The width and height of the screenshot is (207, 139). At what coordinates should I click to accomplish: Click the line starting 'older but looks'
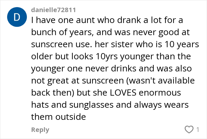[111, 57]
